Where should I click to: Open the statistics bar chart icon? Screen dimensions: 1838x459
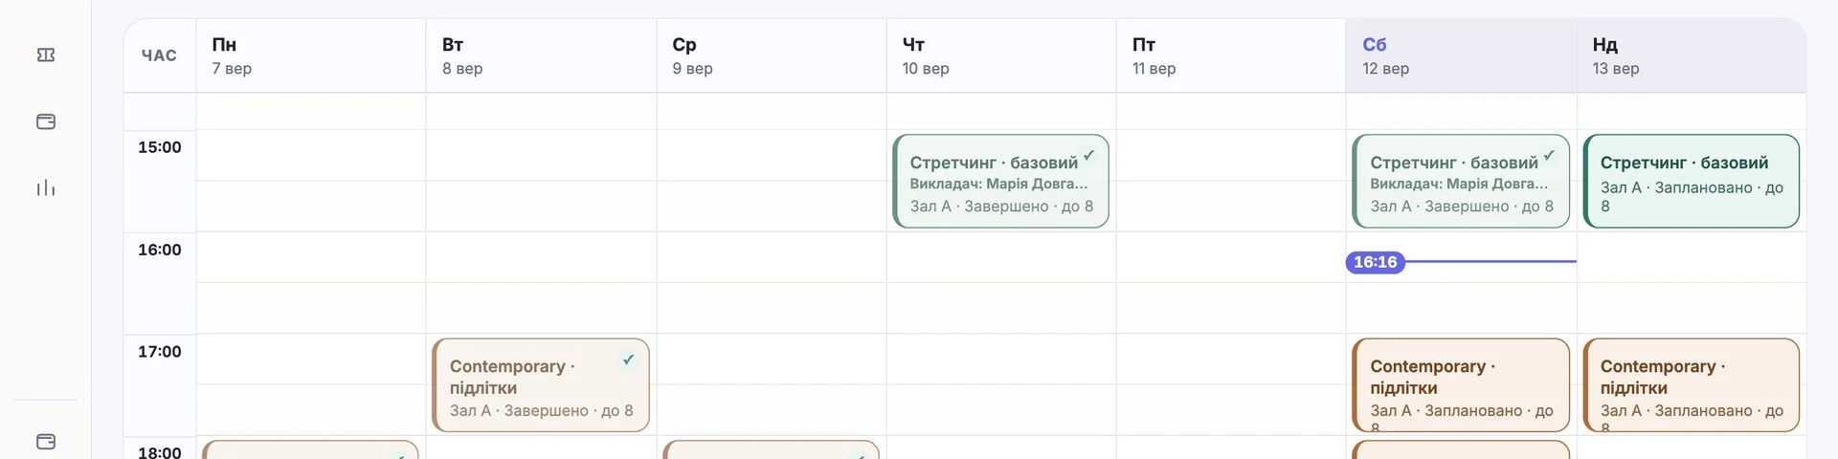(x=46, y=187)
